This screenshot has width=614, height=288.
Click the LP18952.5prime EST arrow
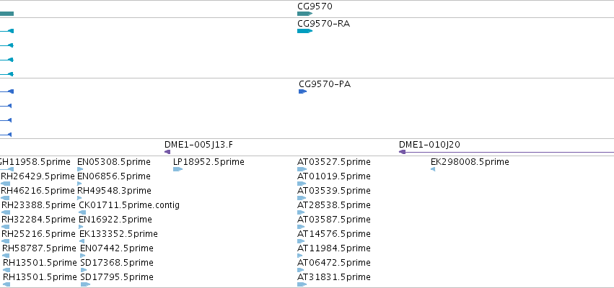click(x=177, y=169)
